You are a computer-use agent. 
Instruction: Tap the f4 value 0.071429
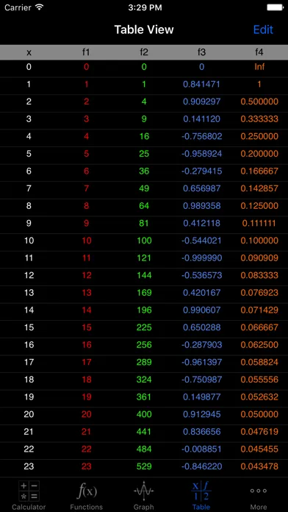point(259,310)
